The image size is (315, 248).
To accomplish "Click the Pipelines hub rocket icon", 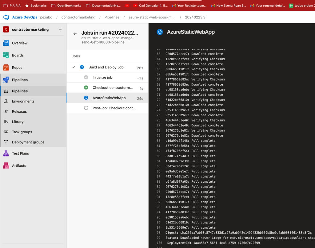I will tap(6, 80).
